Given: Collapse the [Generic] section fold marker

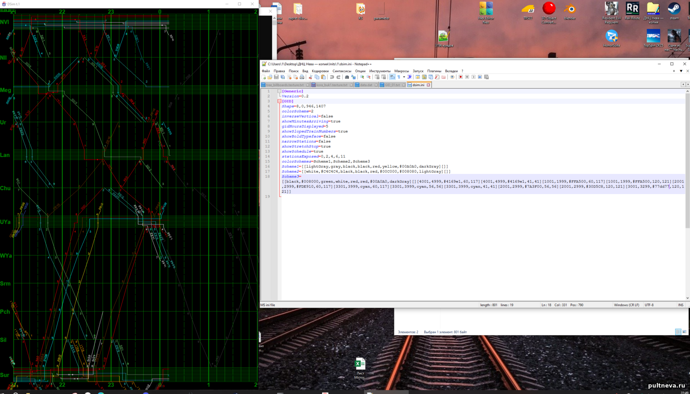Looking at the screenshot, I should coord(279,91).
